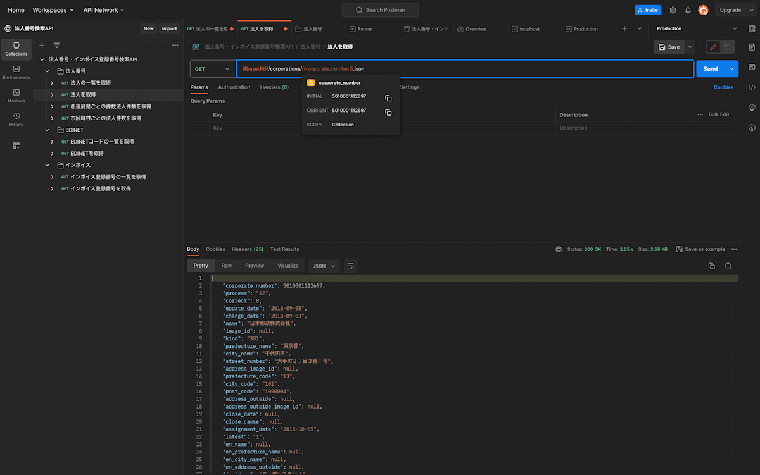This screenshot has width=760, height=475.
Task: Click the Cookies link
Action: pyautogui.click(x=723, y=87)
